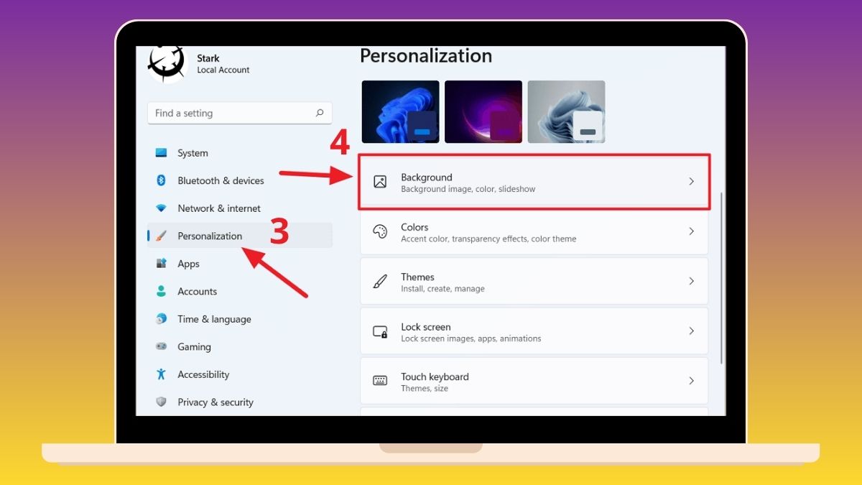
Task: Click the Themes brush icon
Action: (380, 281)
